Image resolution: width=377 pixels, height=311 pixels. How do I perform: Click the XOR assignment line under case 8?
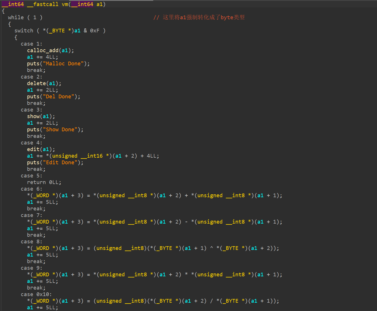coord(153,248)
